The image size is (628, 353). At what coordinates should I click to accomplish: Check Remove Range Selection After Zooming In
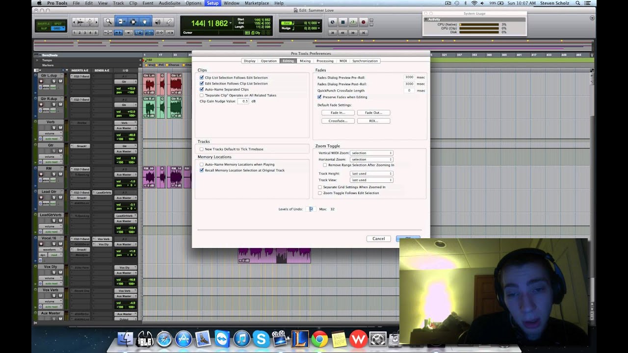click(x=325, y=165)
